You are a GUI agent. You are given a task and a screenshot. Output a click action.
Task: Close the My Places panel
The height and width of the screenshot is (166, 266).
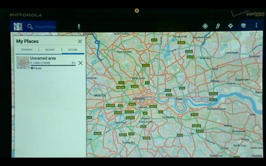80,41
